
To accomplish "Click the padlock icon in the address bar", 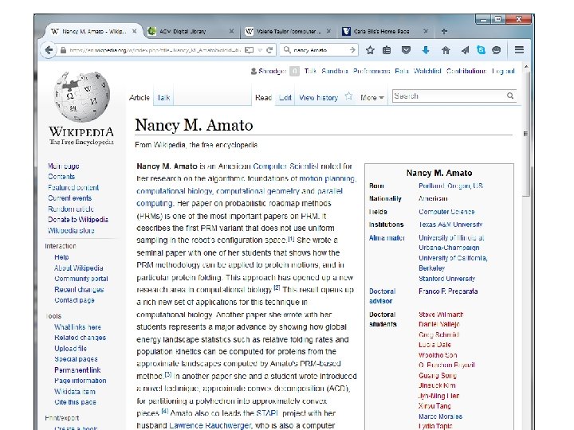I will coord(63,50).
